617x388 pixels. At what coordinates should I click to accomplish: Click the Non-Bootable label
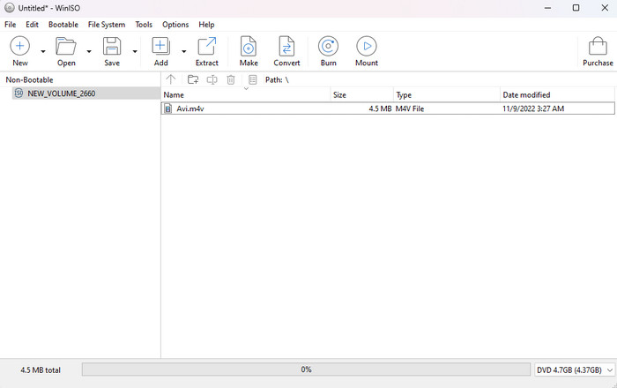(x=29, y=80)
